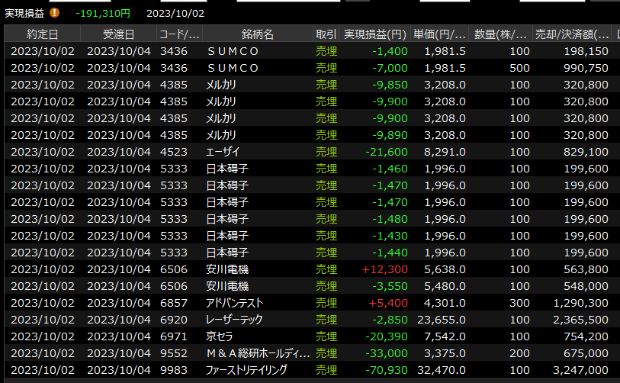620x383 pixels.
Task: Sort table by コード column header
Action: (179, 34)
